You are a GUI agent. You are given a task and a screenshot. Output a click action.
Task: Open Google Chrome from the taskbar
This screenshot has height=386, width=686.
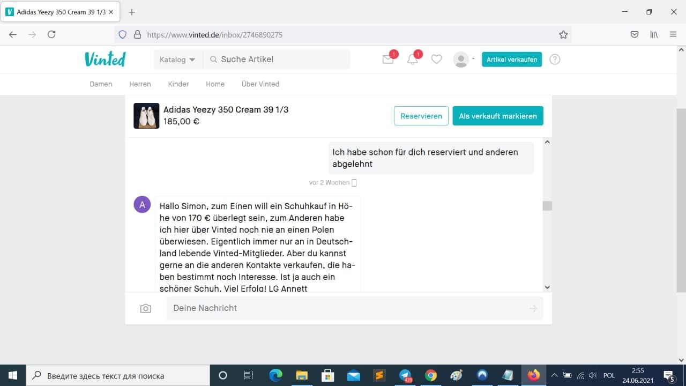(431, 375)
